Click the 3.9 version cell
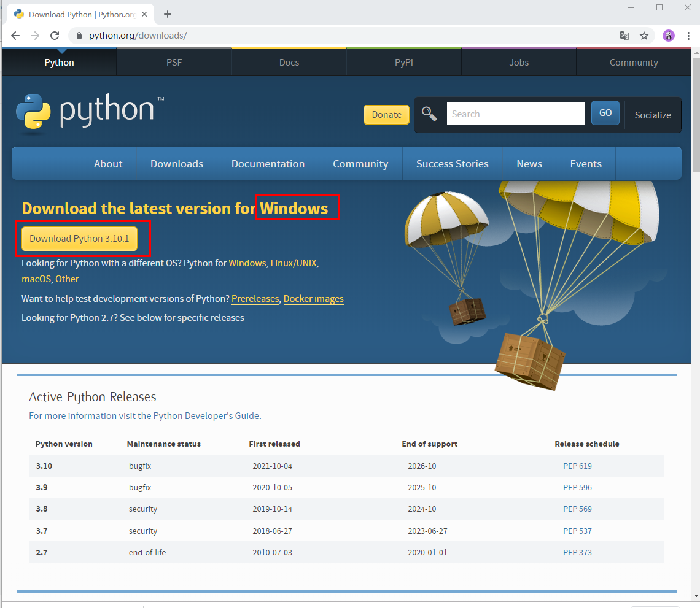The width and height of the screenshot is (700, 608). [x=42, y=488]
